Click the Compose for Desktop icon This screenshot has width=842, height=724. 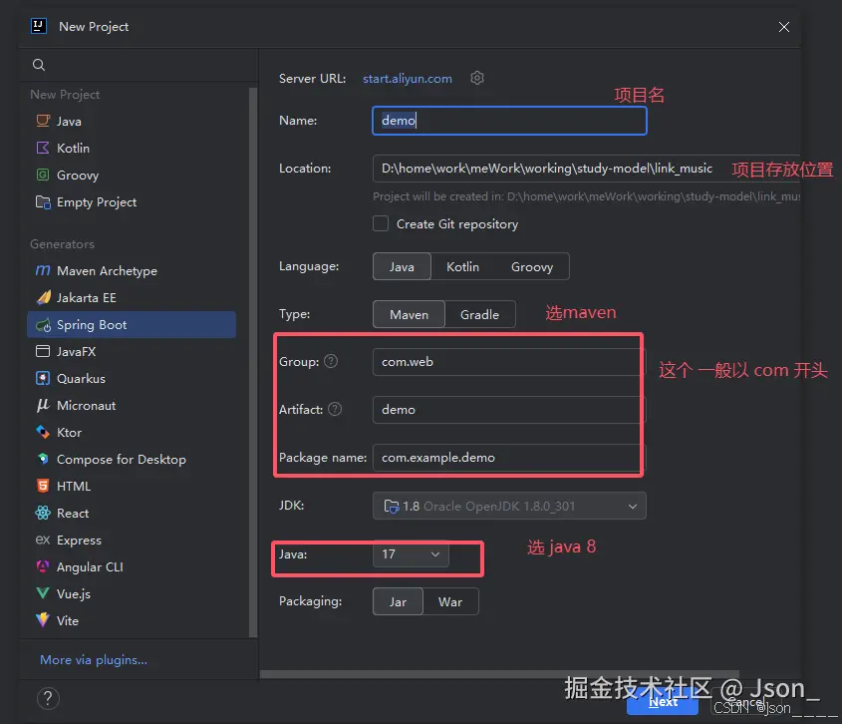coord(43,459)
